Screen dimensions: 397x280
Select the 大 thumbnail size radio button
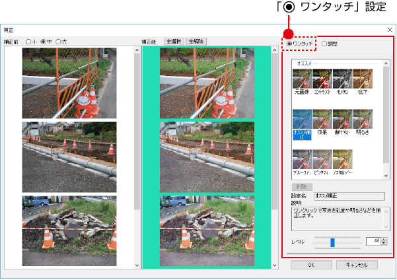click(59, 42)
